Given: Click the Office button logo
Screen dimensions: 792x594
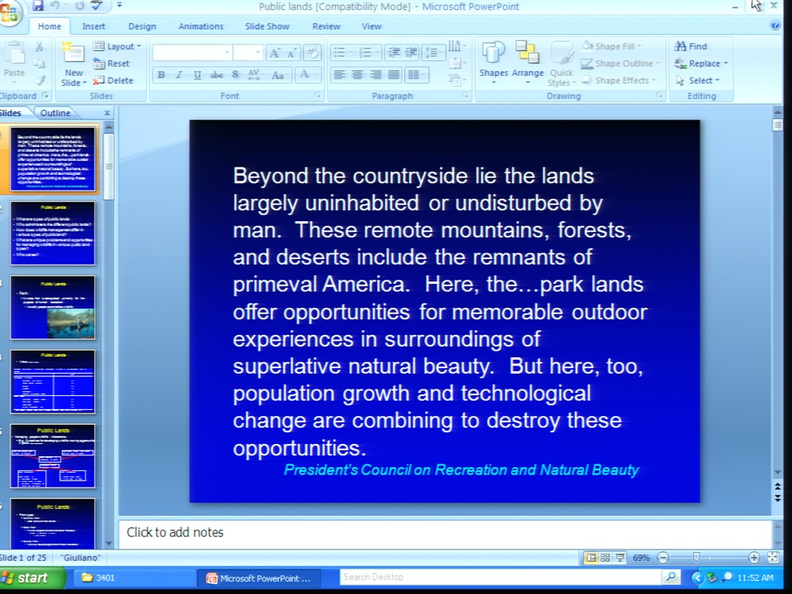Looking at the screenshot, I should [x=10, y=12].
